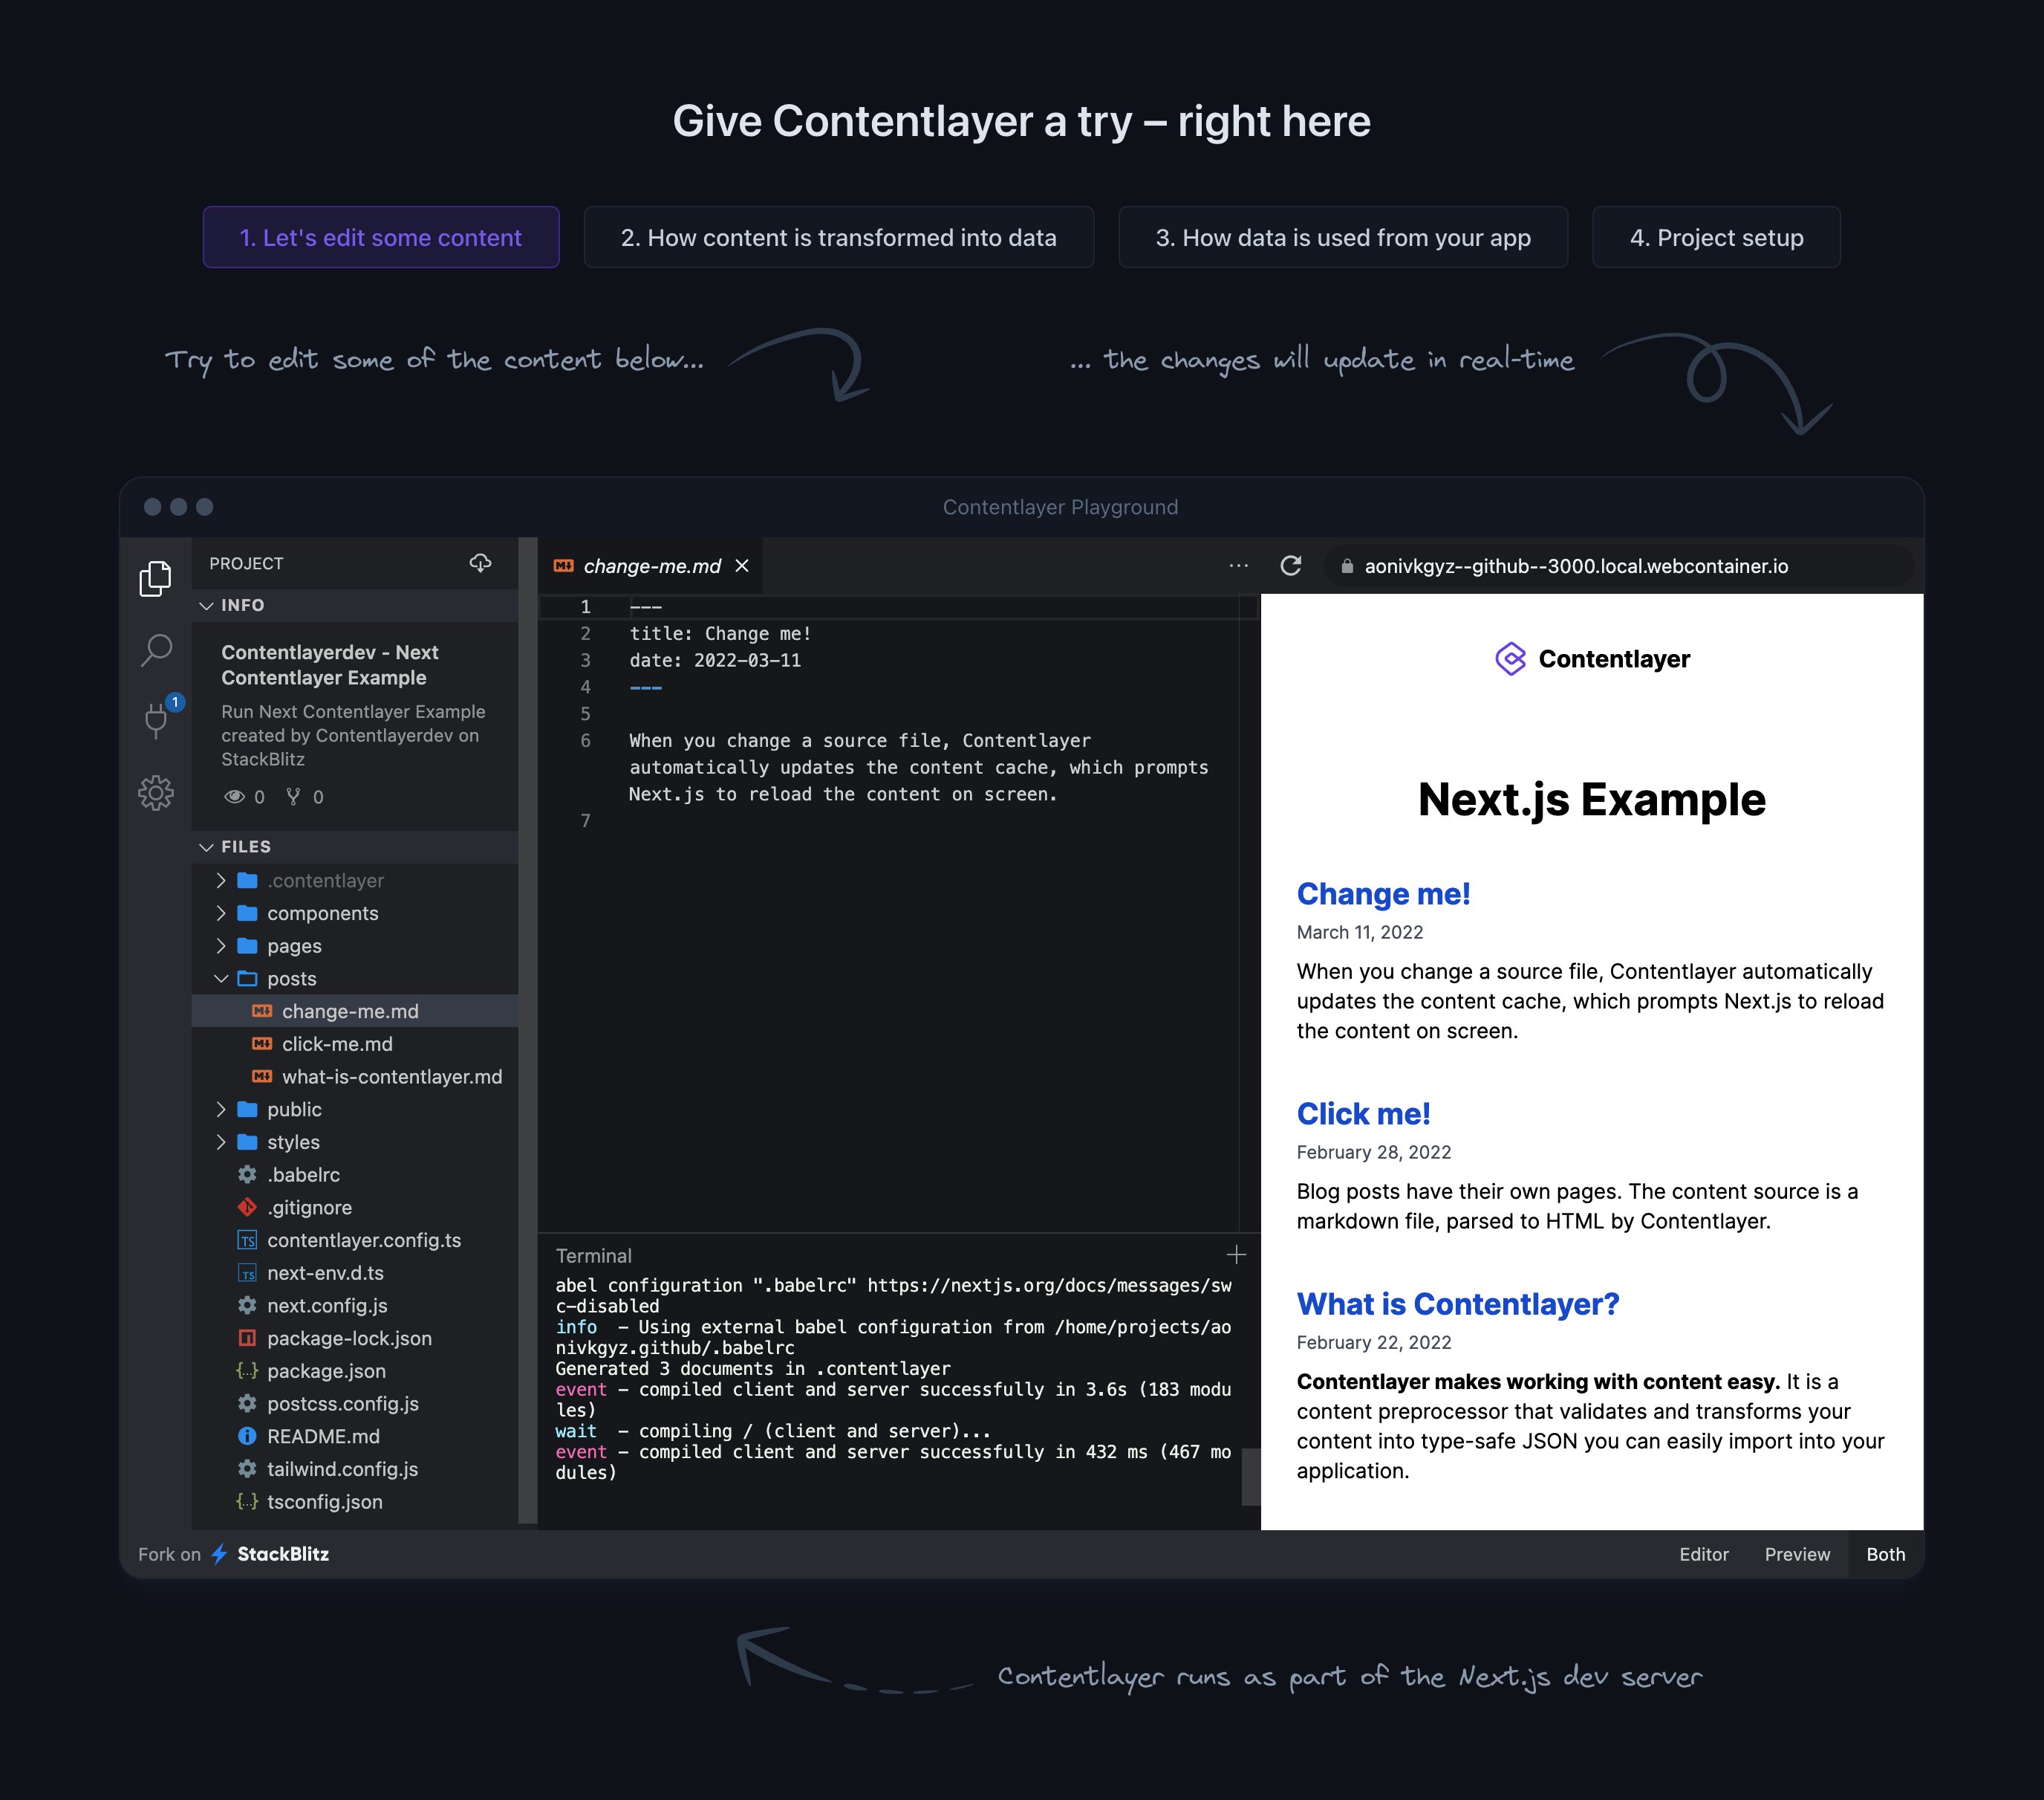Open the editor overflow ellipsis menu
The width and height of the screenshot is (2044, 1800).
[1238, 566]
